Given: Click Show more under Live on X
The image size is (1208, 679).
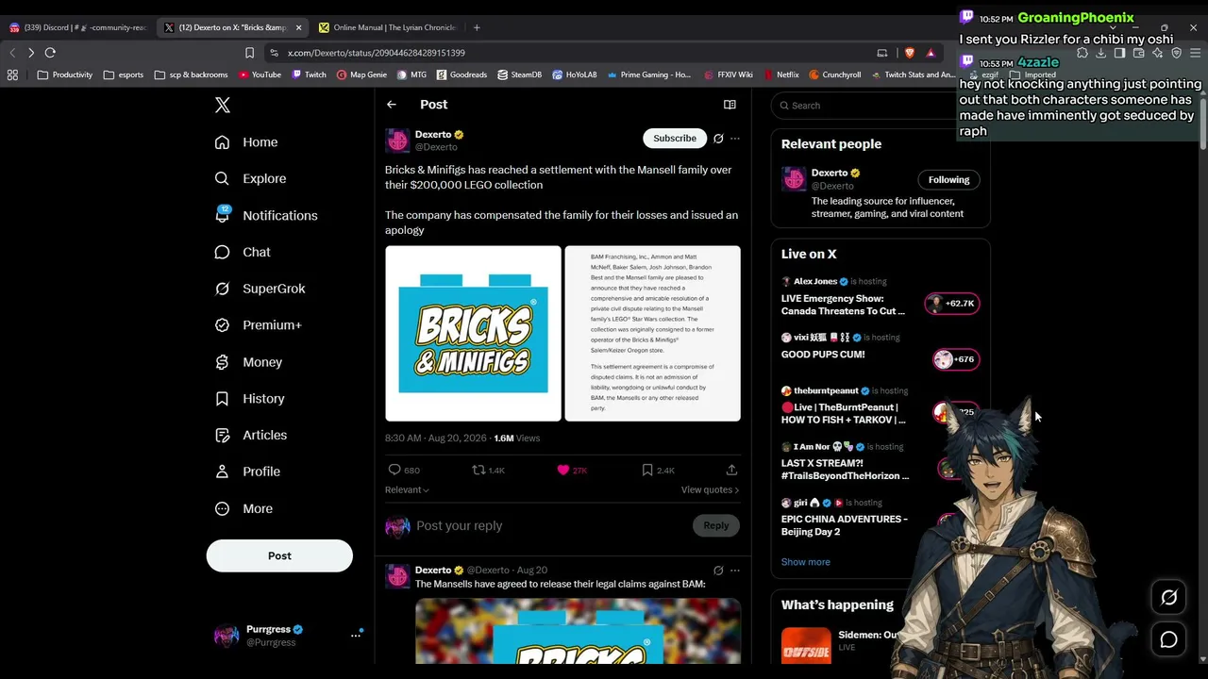Looking at the screenshot, I should (806, 562).
